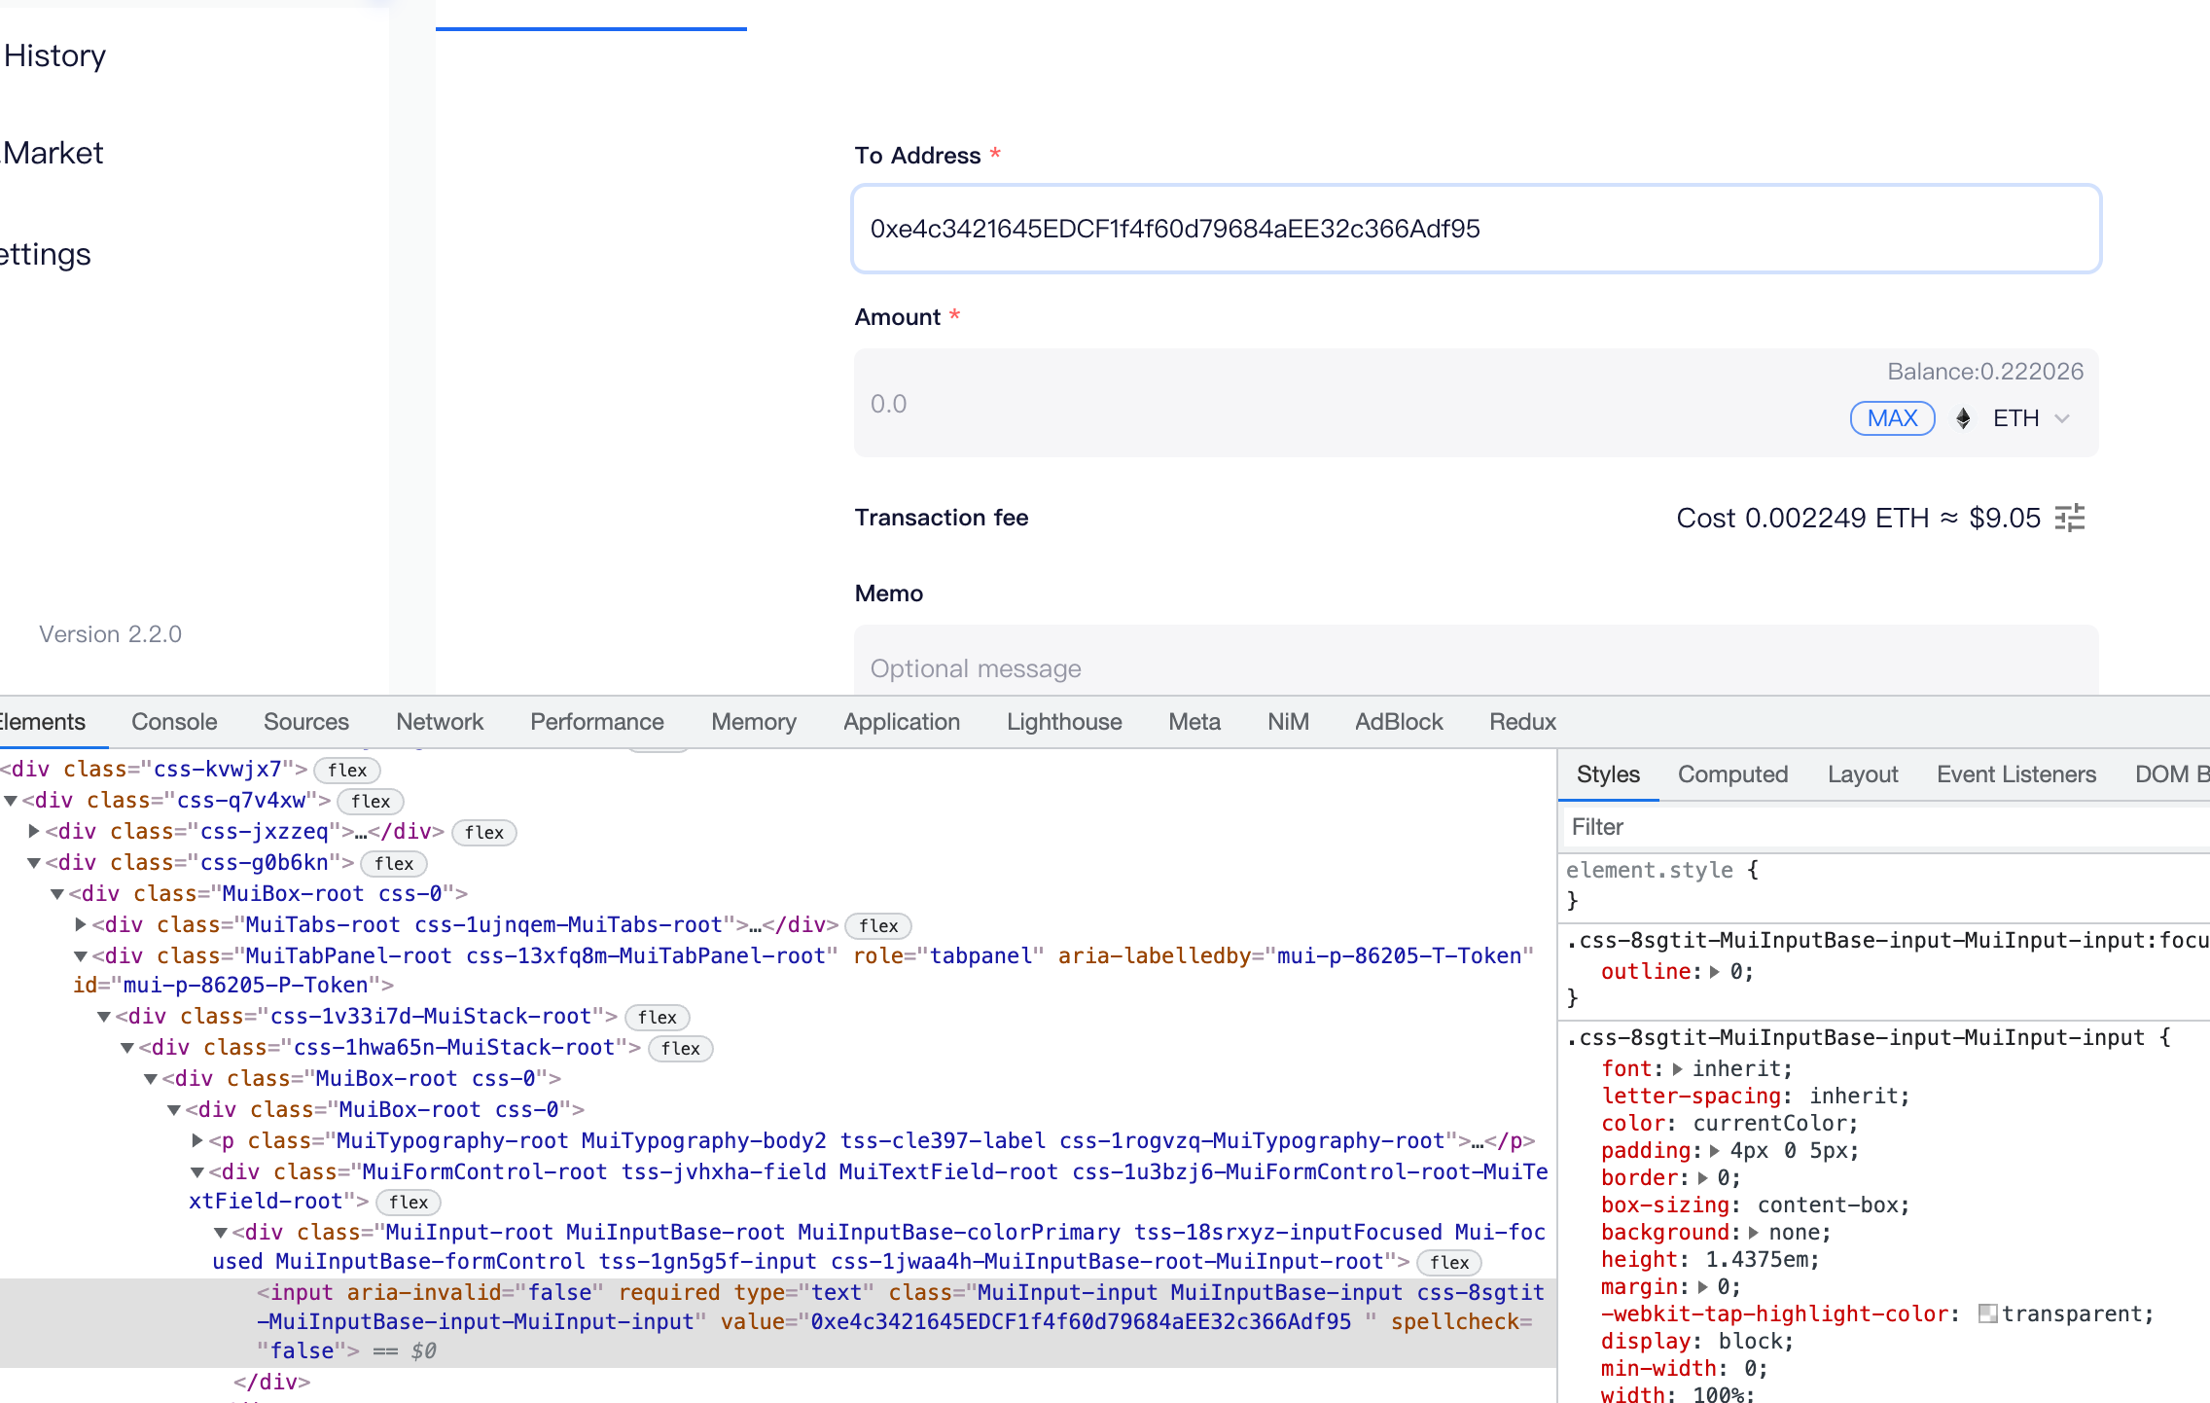
Task: Expand the font shorthand property triangle
Action: [x=1678, y=1069]
